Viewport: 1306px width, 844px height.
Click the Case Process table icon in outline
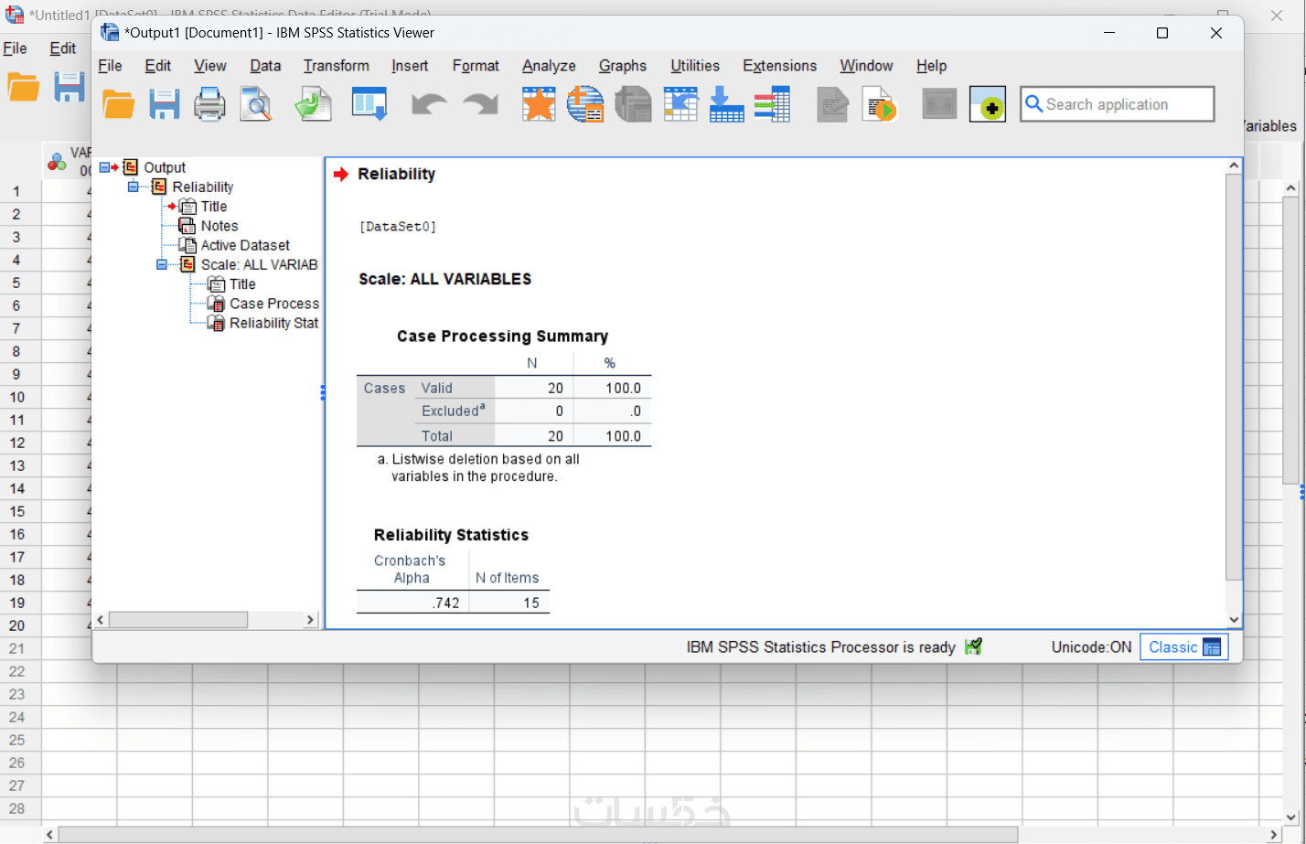pyautogui.click(x=216, y=304)
